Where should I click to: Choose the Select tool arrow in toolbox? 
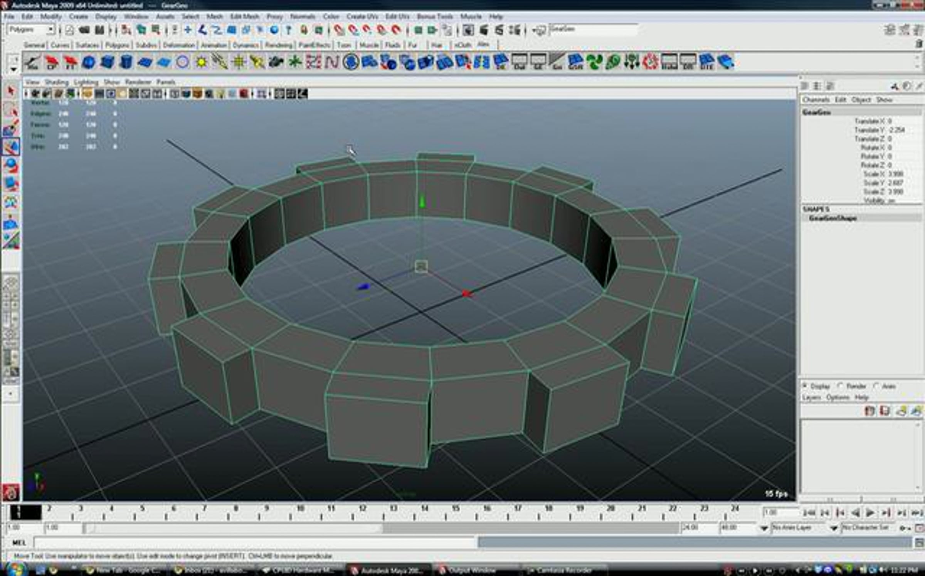[11, 91]
